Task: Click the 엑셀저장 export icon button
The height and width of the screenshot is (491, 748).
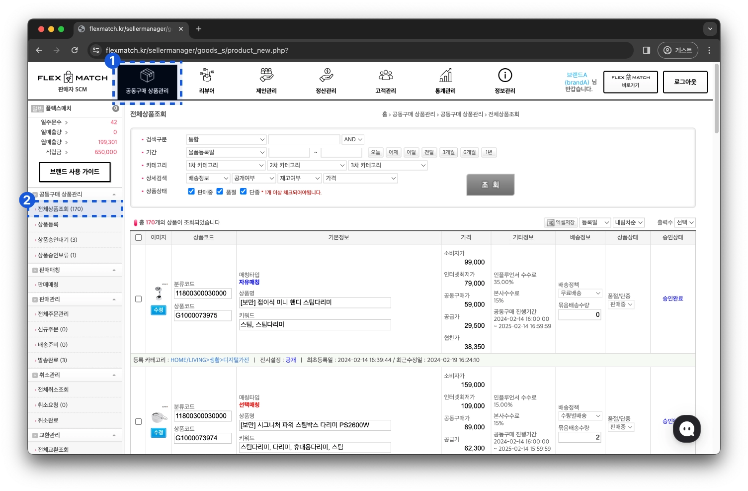Action: [x=561, y=222]
